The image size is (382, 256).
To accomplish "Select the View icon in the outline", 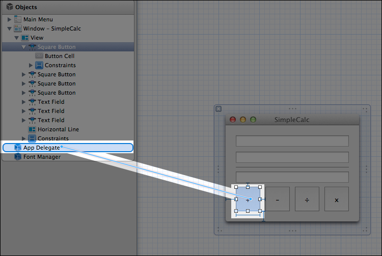I will pyautogui.click(x=25, y=38).
